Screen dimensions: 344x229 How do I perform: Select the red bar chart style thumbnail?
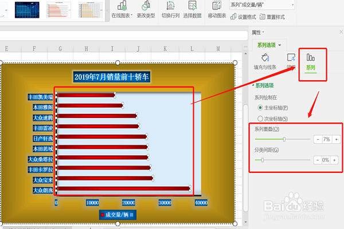[x=59, y=10]
